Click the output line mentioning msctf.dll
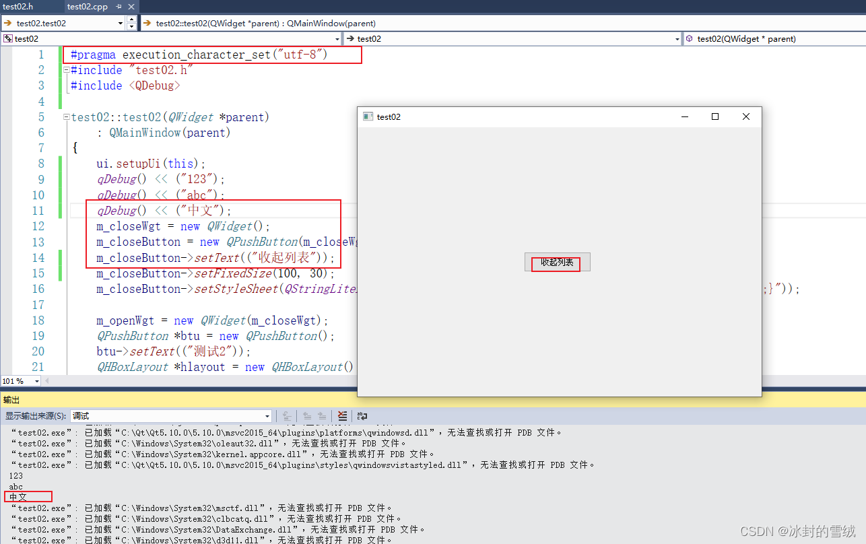This screenshot has width=866, height=544. point(201,508)
